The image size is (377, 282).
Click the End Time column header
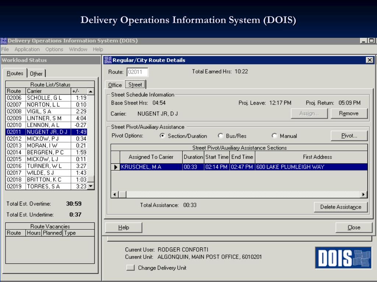coord(242,157)
